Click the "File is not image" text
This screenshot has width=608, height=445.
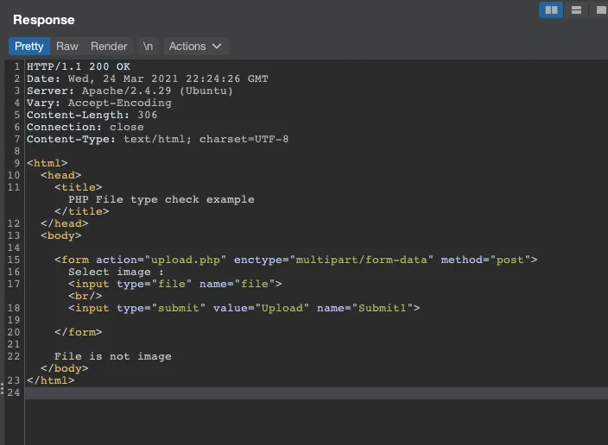pyautogui.click(x=112, y=356)
